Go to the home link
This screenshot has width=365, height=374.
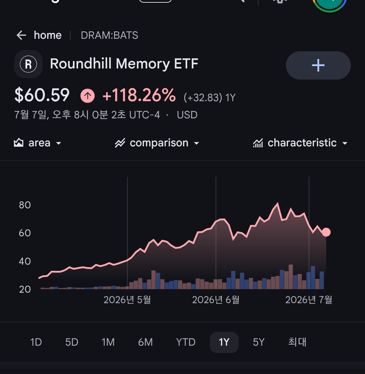click(48, 35)
